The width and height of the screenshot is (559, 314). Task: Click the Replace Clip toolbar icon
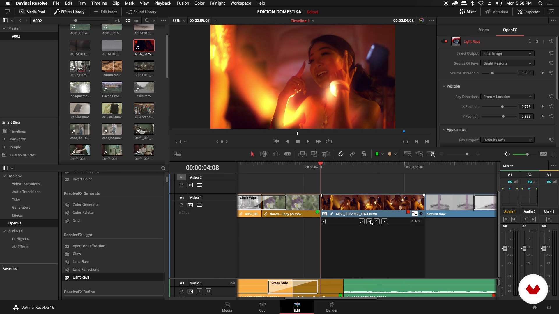coord(326,154)
